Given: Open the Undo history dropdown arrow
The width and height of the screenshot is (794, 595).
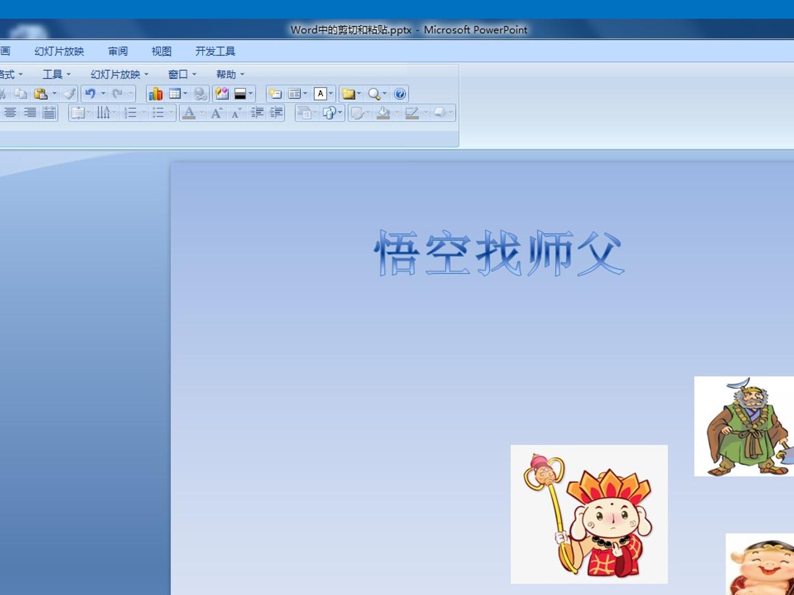Looking at the screenshot, I should [103, 94].
